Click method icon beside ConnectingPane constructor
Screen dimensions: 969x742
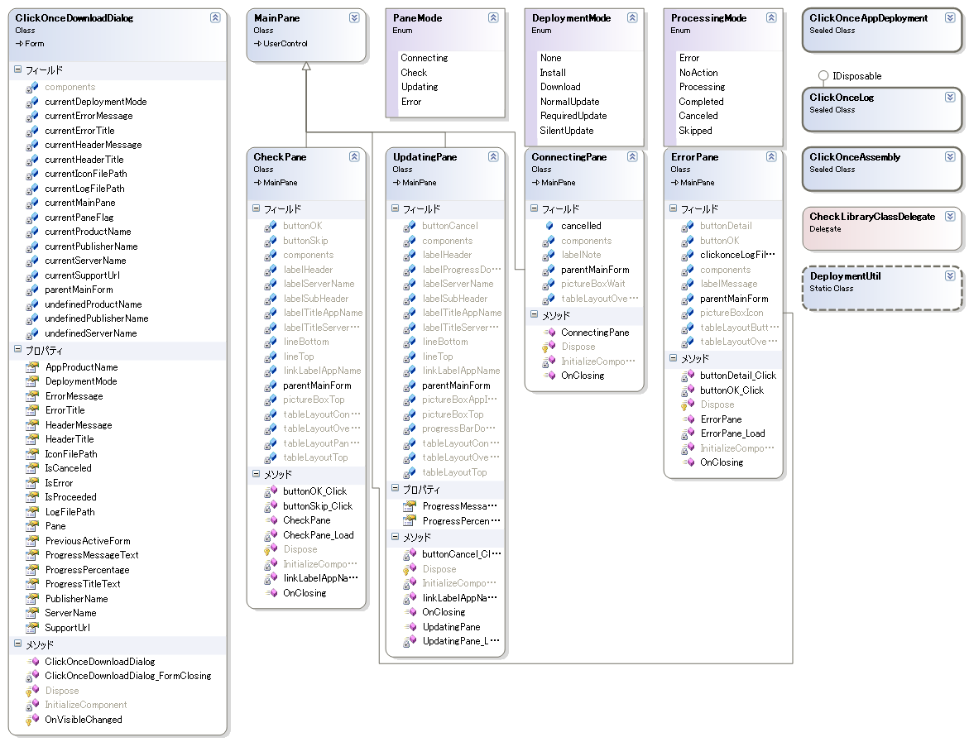(x=549, y=333)
